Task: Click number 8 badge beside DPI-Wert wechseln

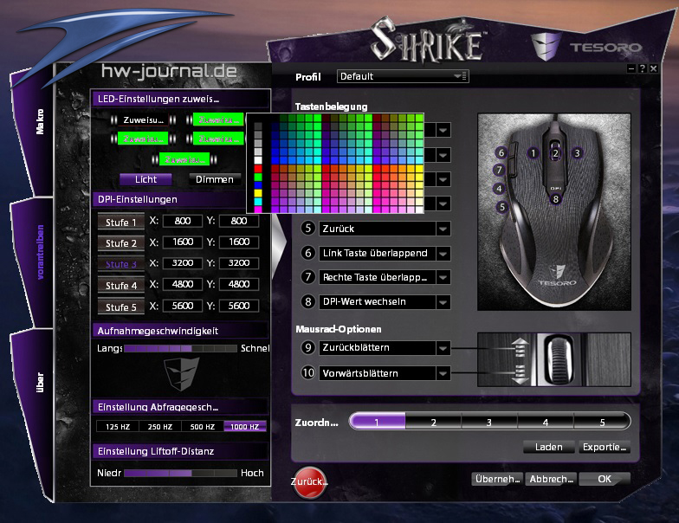Action: [308, 301]
